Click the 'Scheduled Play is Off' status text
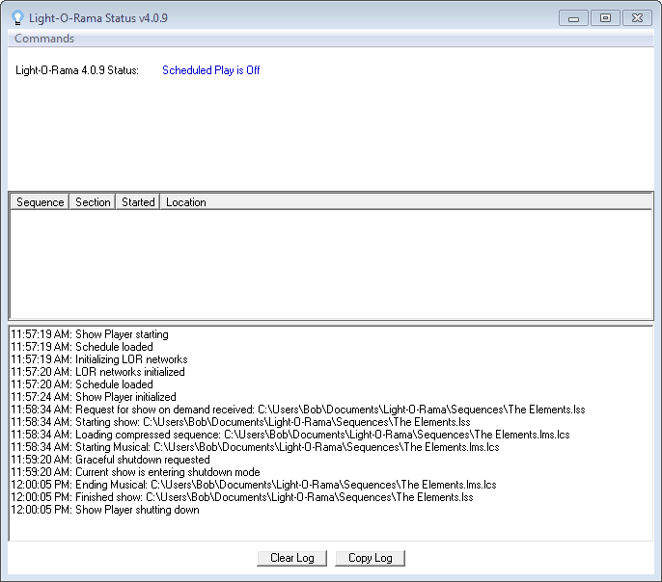This screenshot has width=662, height=582. [210, 70]
